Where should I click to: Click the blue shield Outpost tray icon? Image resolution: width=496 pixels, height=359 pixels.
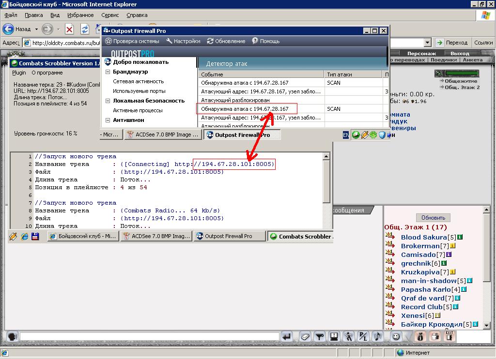coord(382,135)
